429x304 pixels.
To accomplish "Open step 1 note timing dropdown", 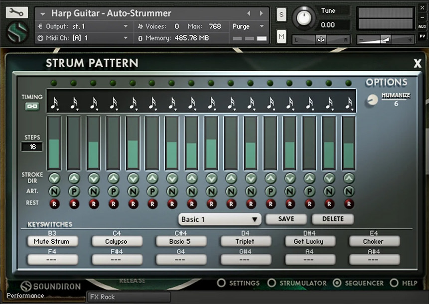I will (54, 104).
